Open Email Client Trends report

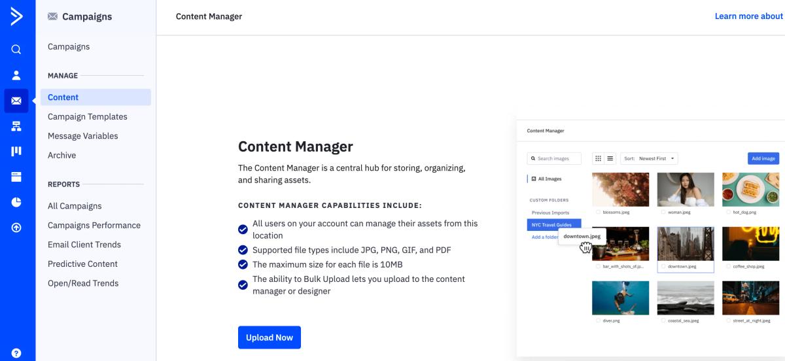84,245
